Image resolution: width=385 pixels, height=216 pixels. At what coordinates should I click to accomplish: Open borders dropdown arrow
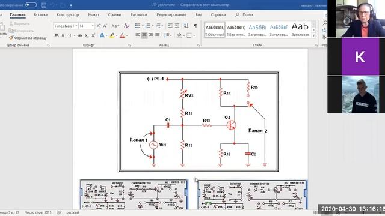tap(194, 35)
